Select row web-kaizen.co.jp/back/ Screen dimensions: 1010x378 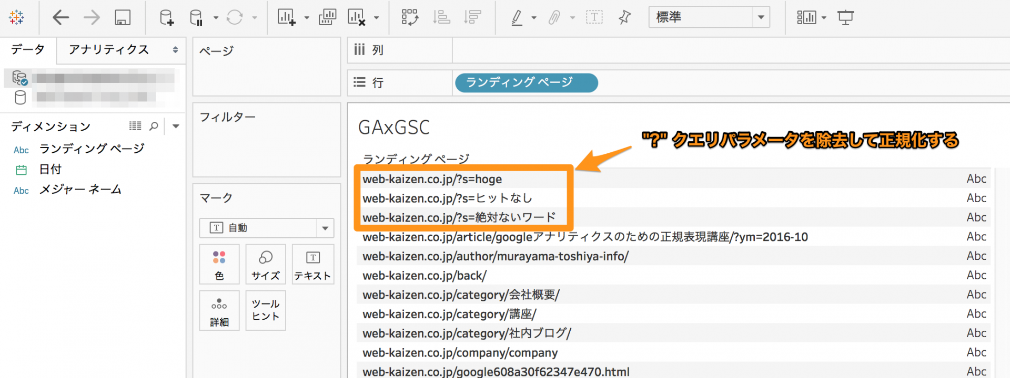pos(425,276)
